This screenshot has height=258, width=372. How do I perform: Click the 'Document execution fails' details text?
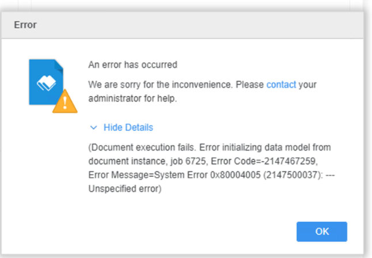[x=142, y=147]
